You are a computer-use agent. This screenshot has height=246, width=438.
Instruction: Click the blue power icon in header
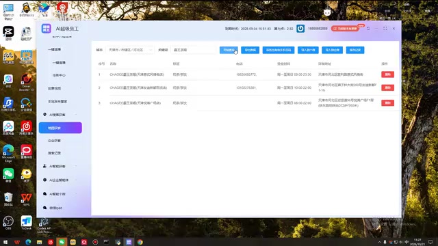coord(300,29)
